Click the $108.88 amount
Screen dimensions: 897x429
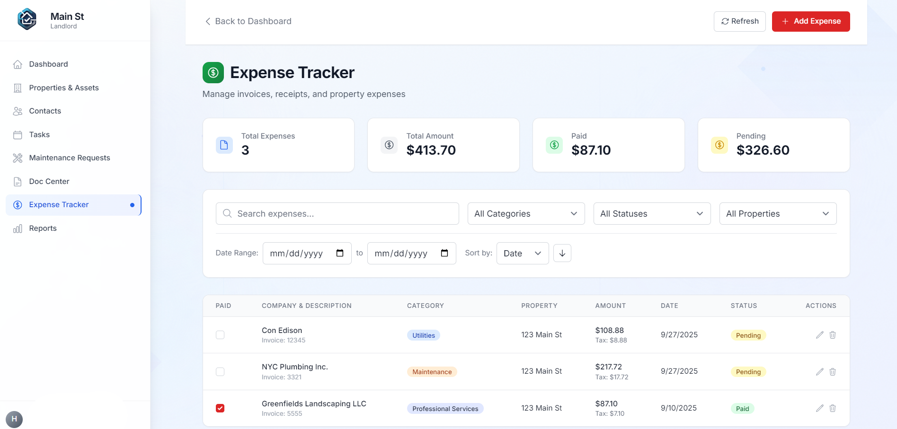610,330
